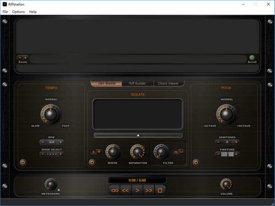Click the Volume knob
The image size is (275, 206).
(x=226, y=184)
